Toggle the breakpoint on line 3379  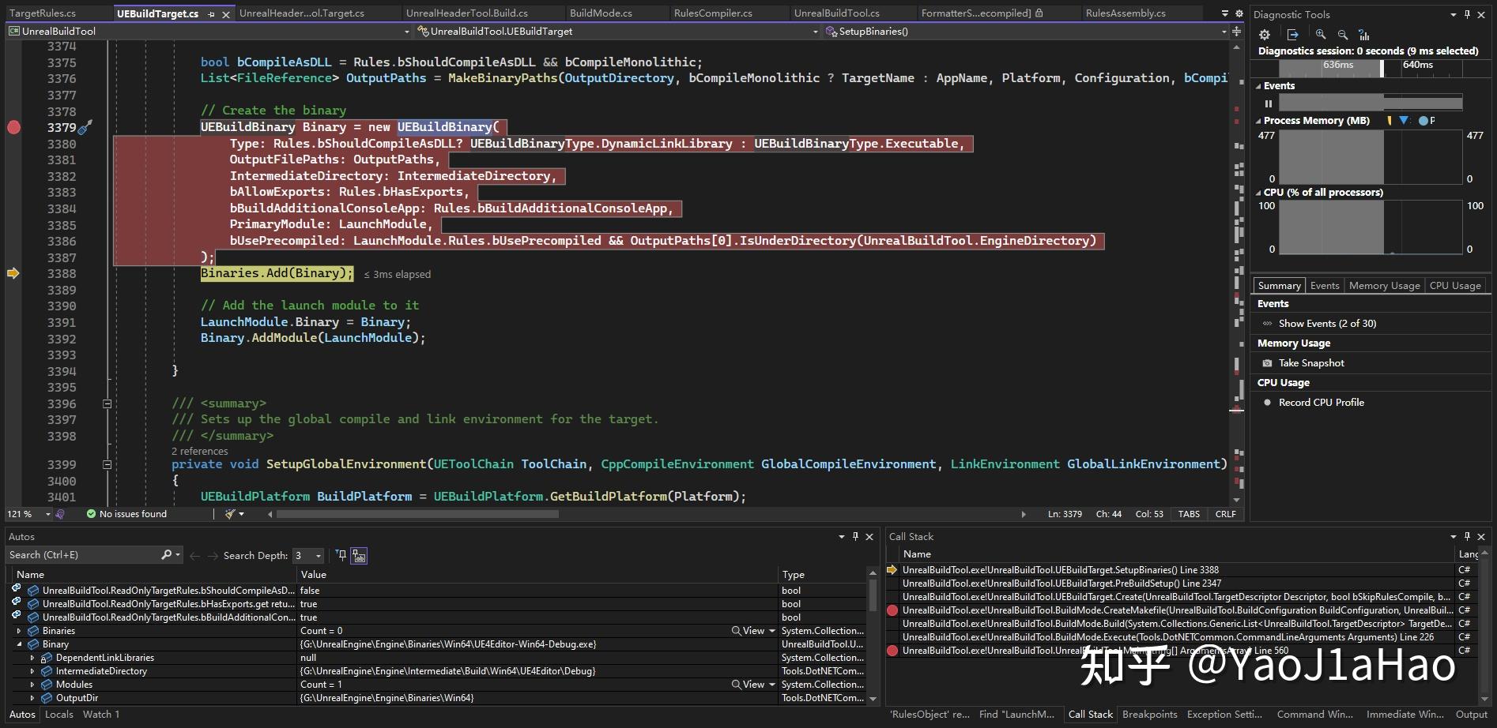(13, 126)
